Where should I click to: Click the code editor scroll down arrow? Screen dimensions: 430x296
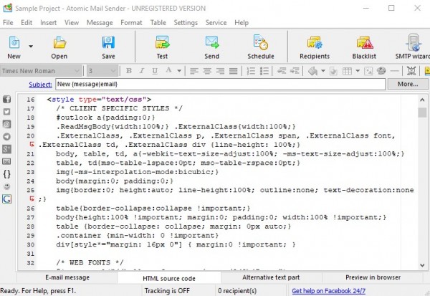[422, 265]
